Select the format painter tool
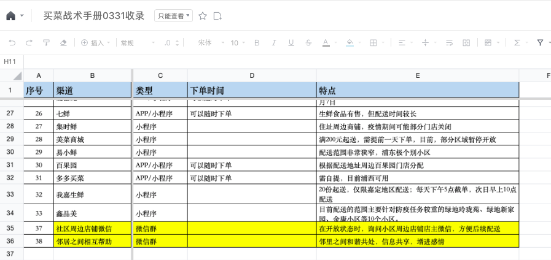551x260 pixels. tap(46, 43)
